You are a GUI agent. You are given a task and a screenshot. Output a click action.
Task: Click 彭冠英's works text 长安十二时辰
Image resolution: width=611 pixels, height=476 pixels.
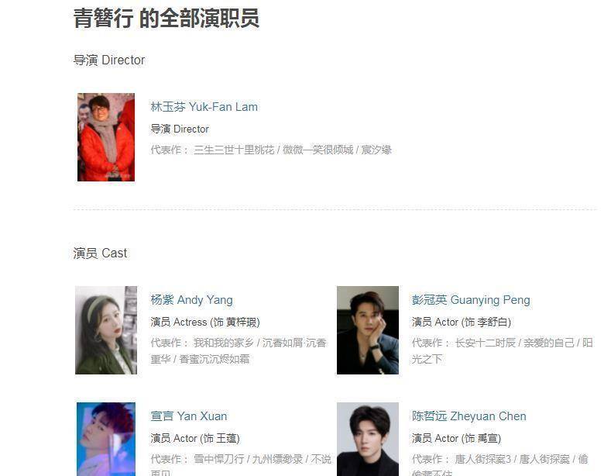click(485, 343)
